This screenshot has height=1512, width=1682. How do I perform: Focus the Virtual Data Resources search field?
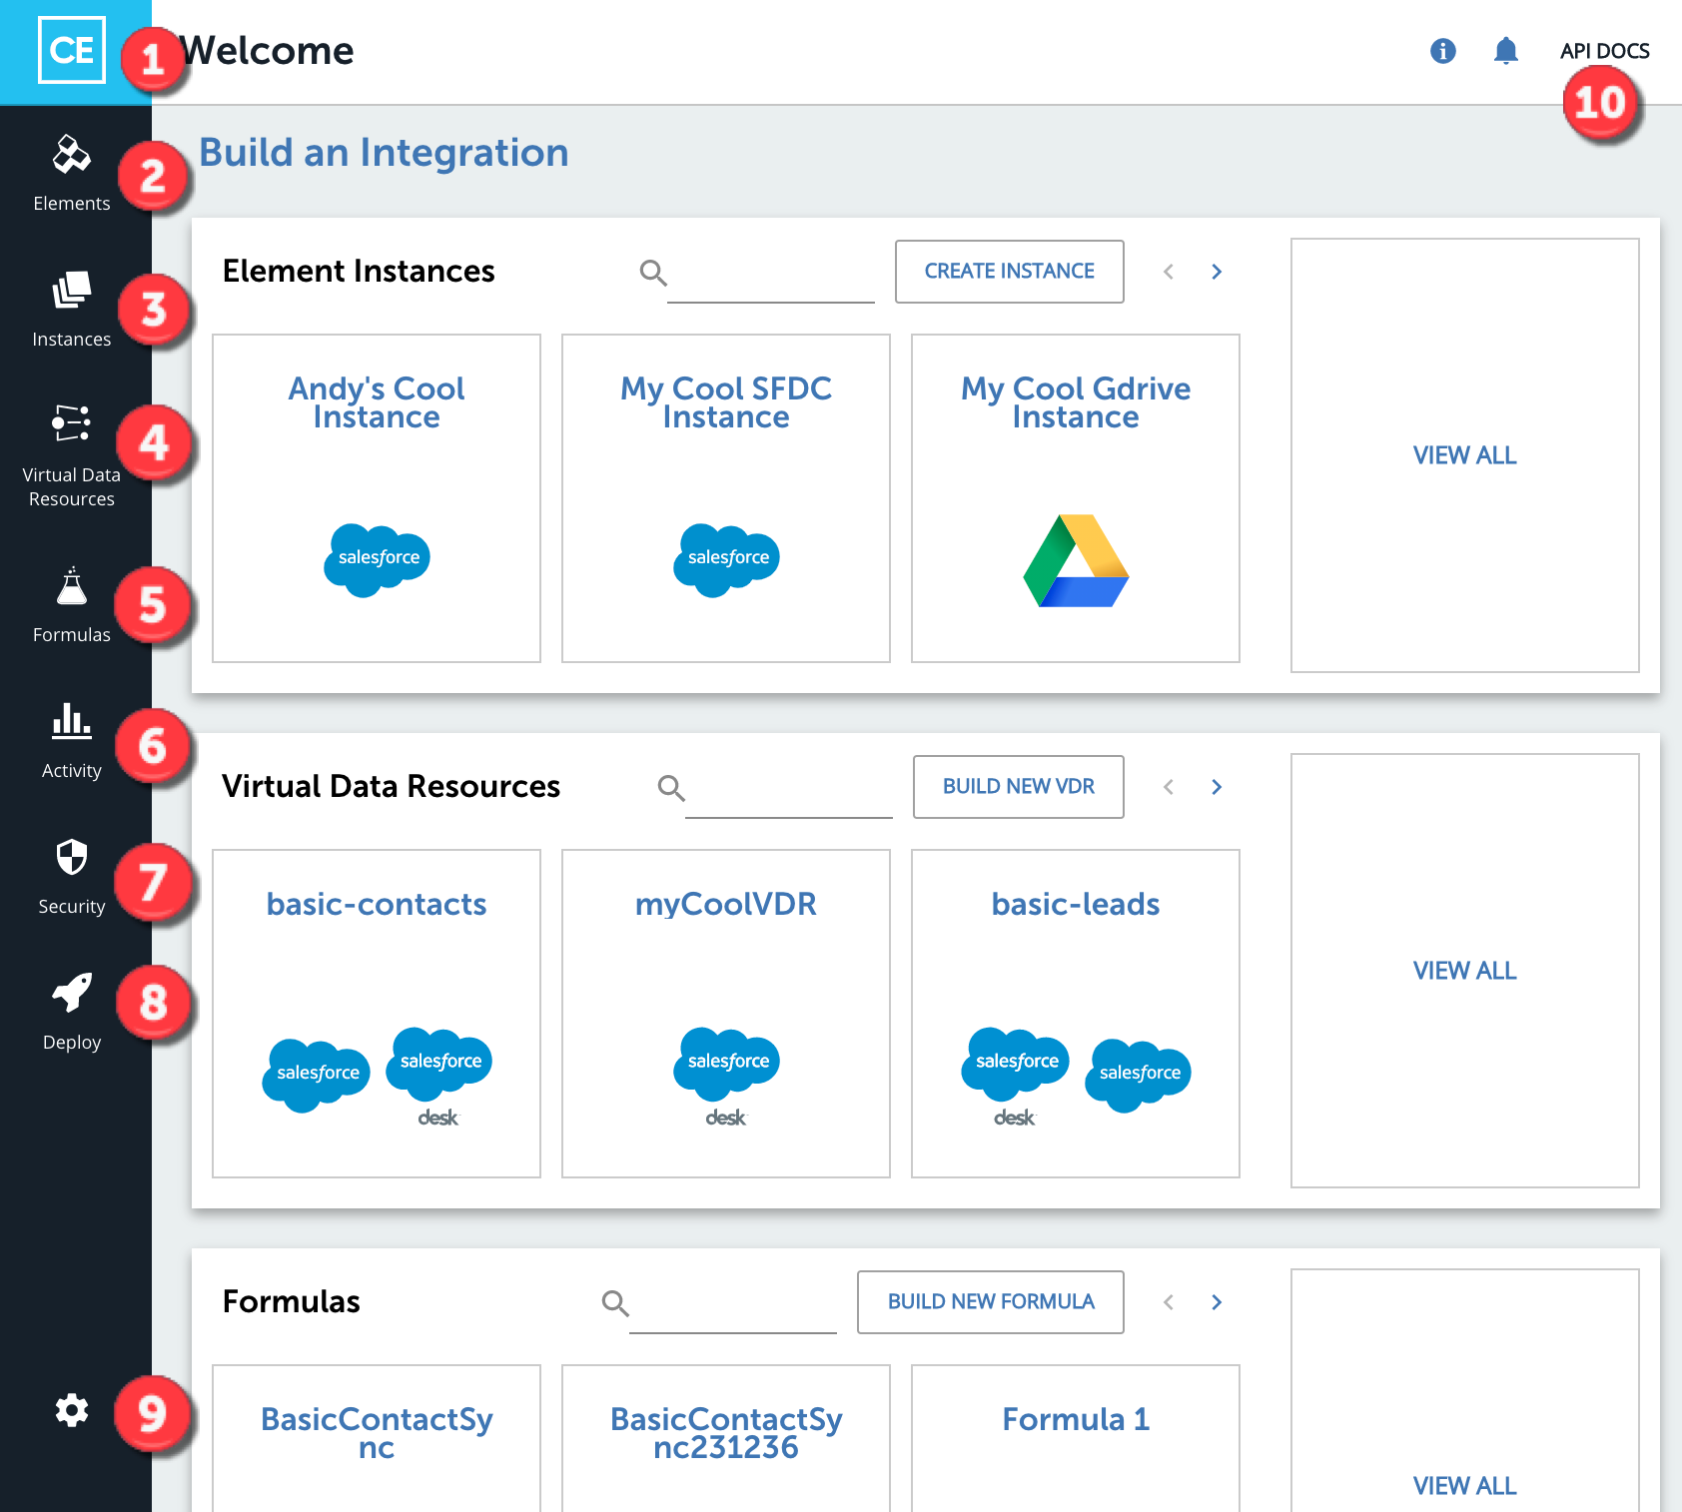coord(789,789)
